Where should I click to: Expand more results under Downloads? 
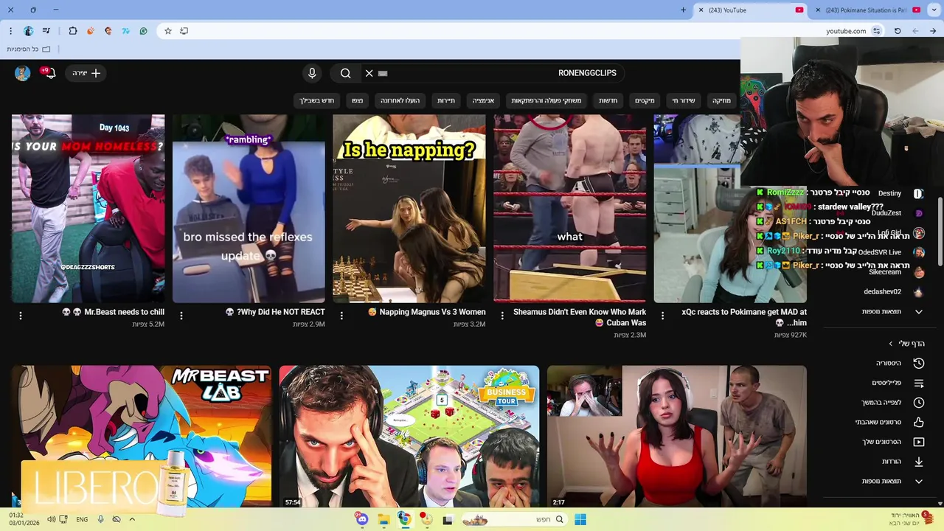click(x=892, y=481)
